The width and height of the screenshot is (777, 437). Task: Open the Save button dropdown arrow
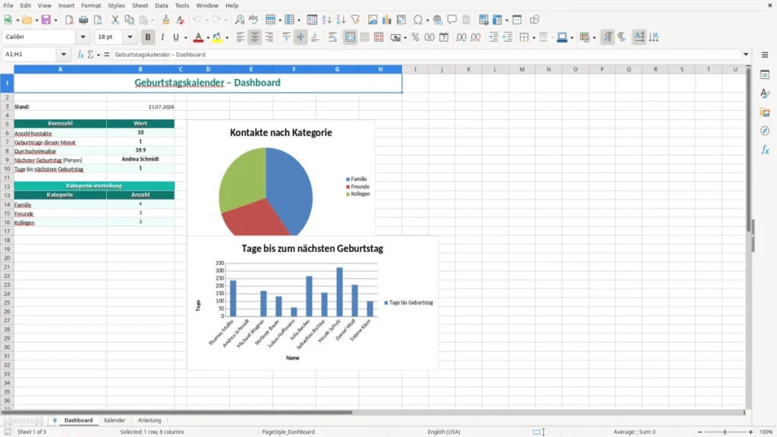pos(55,20)
